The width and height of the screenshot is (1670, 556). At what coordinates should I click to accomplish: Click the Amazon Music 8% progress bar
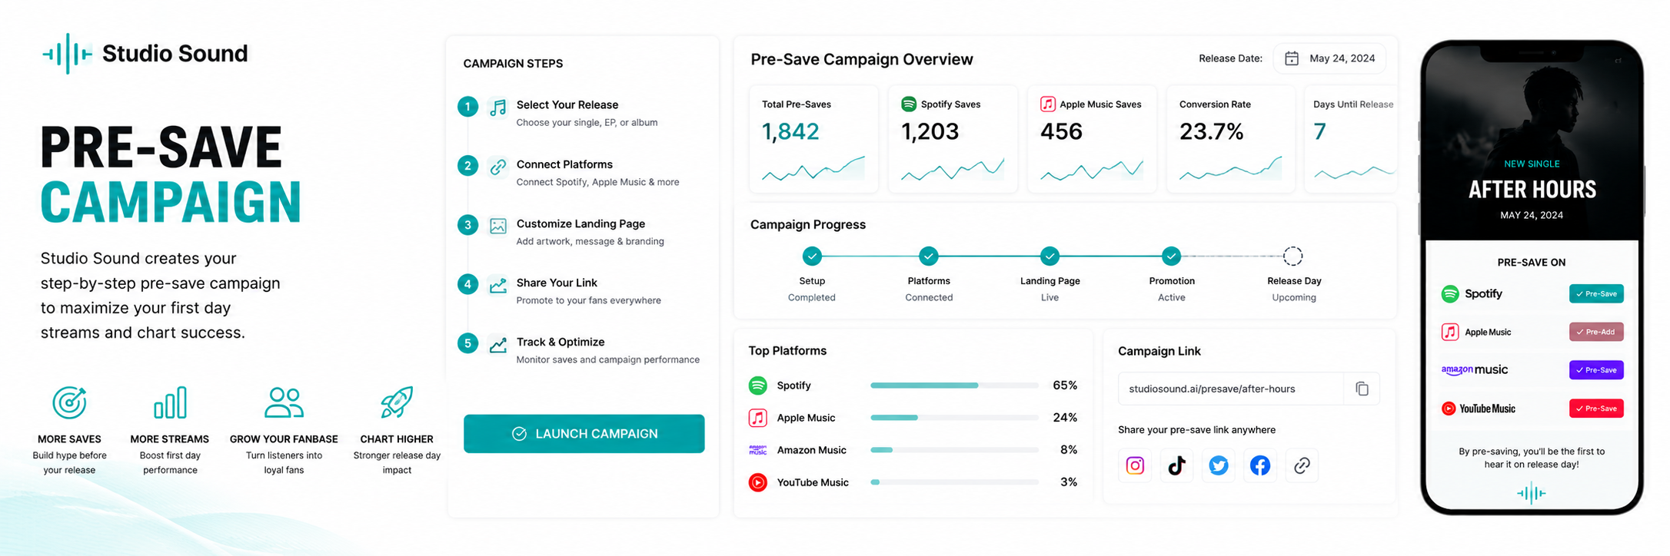pyautogui.click(x=954, y=450)
